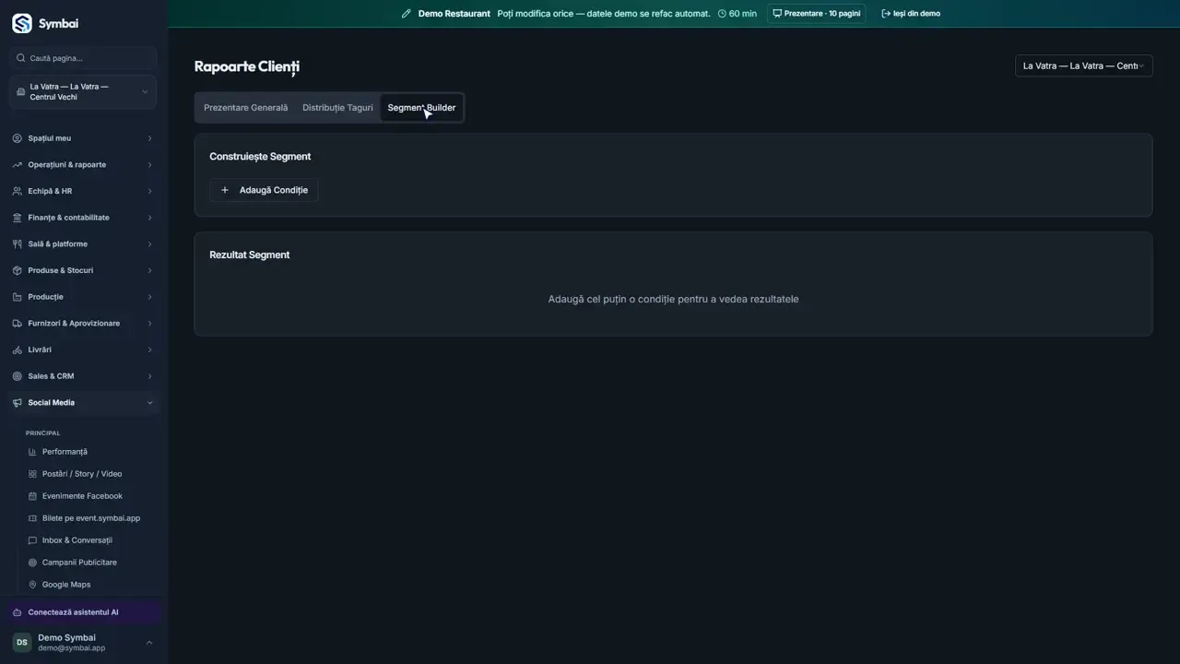Select the Segment Builder tab

[x=421, y=108]
